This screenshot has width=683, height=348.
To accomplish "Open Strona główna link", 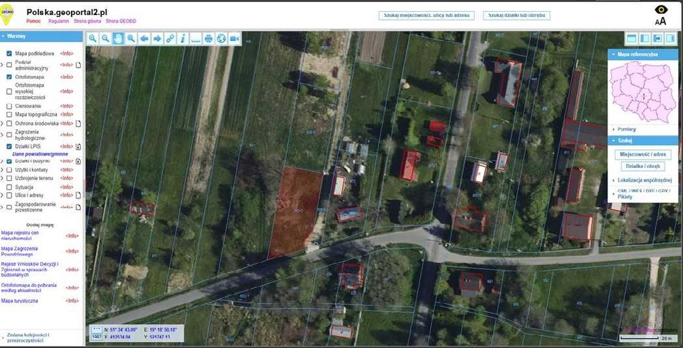I will click(x=87, y=21).
